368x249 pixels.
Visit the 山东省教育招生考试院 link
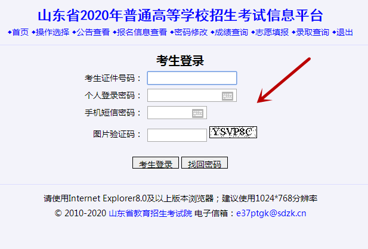point(150,213)
